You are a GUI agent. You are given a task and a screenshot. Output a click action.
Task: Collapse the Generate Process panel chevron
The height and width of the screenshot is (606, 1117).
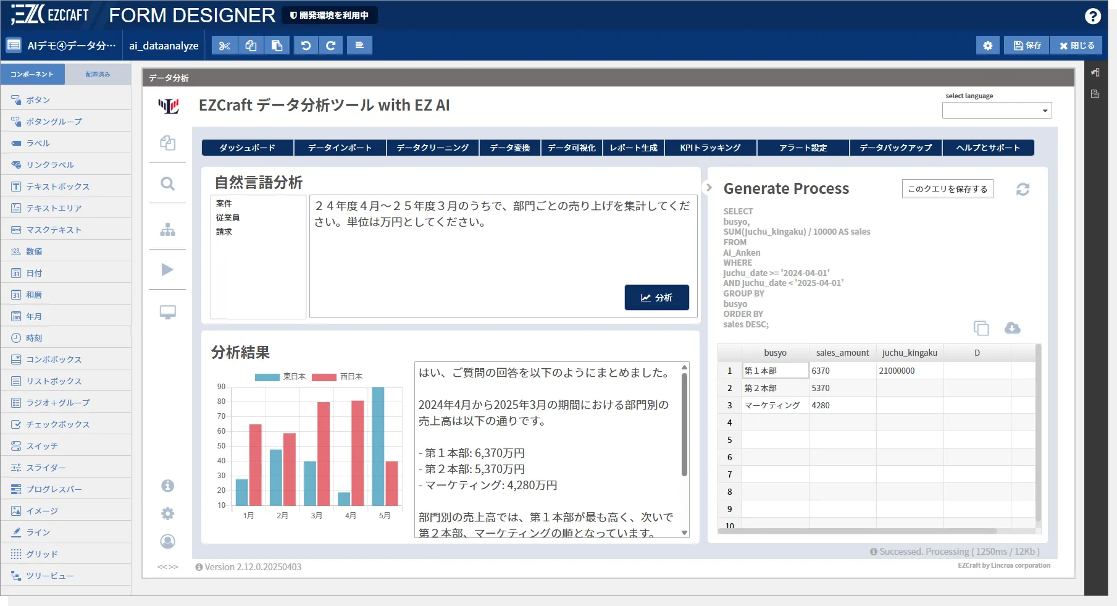pos(709,187)
